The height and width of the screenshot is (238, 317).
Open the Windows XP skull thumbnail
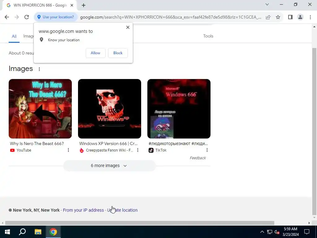[x=110, y=109]
